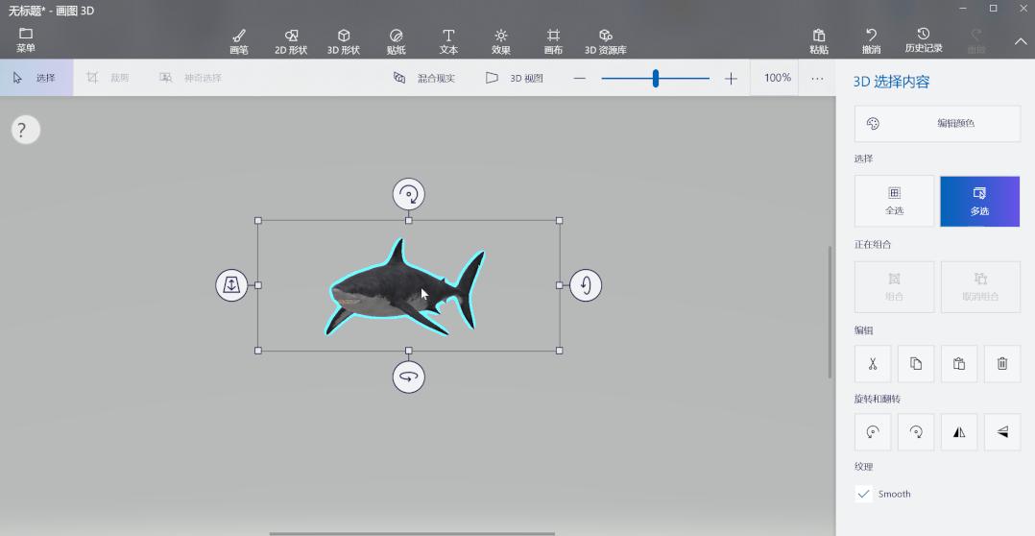
Task: Open the 菜单 (Menu) folder
Action: (26, 40)
